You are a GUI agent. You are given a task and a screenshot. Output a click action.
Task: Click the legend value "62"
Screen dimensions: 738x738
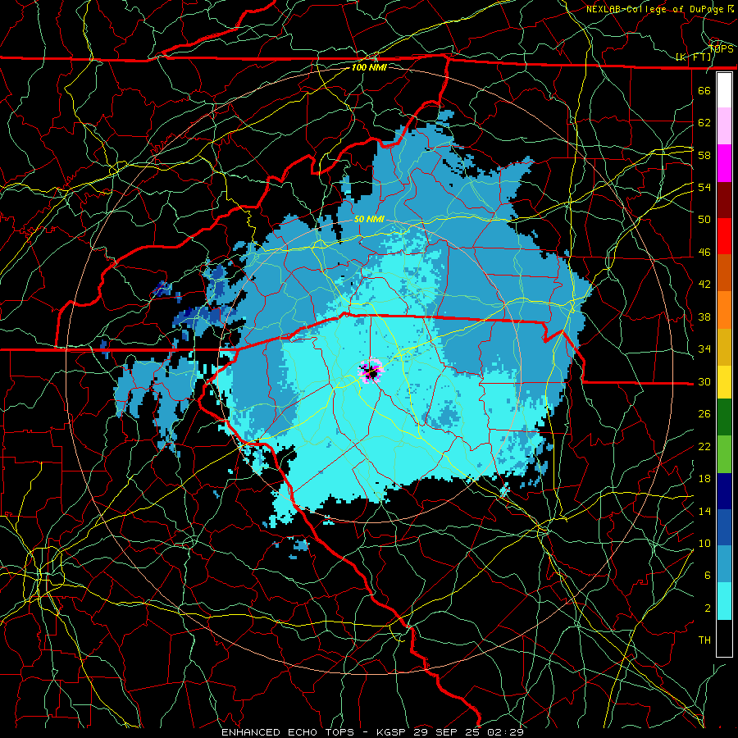point(704,123)
